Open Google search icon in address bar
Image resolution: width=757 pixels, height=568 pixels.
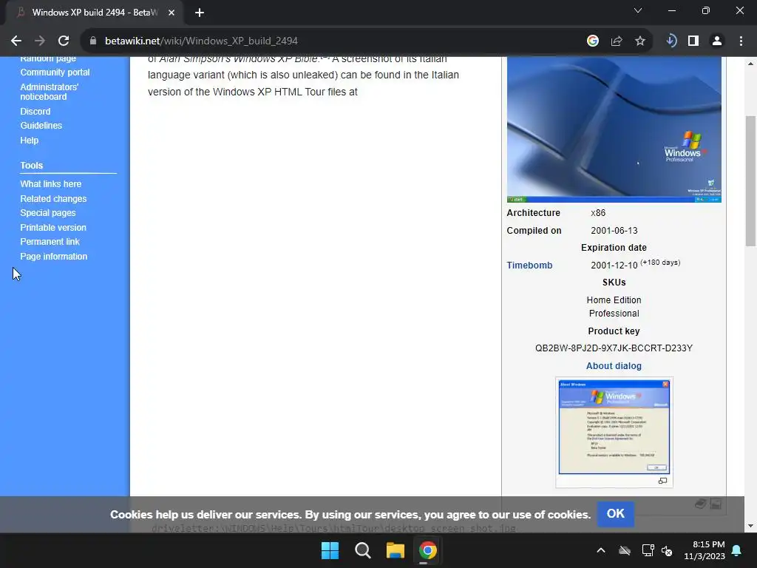click(593, 41)
